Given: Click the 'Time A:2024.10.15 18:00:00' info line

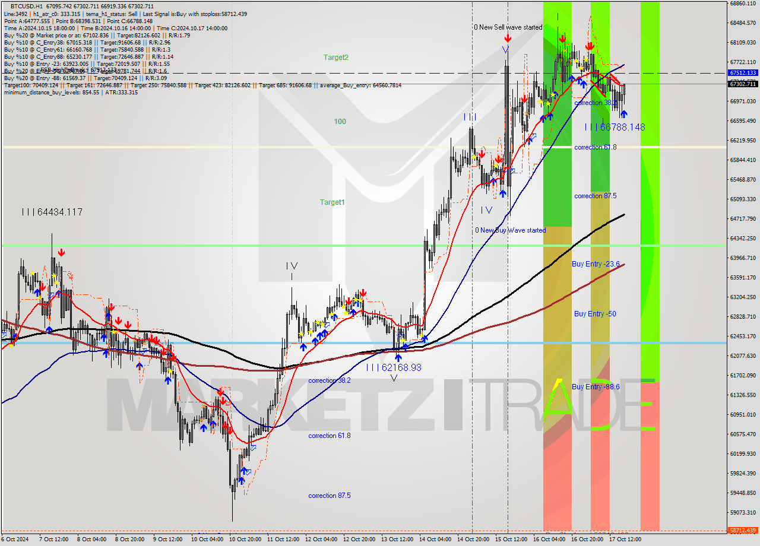Looking at the screenshot, I should click(116, 28).
